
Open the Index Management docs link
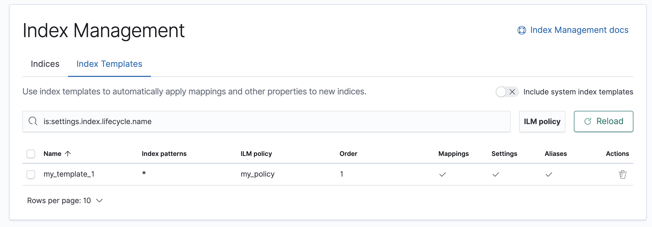coord(579,30)
